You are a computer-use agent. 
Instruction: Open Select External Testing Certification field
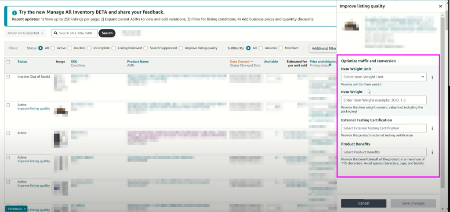384,128
